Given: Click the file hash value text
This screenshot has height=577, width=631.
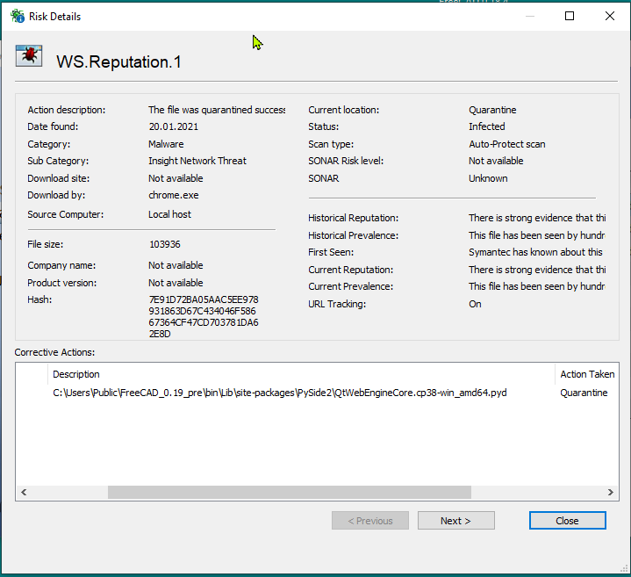Looking at the screenshot, I should pyautogui.click(x=204, y=317).
